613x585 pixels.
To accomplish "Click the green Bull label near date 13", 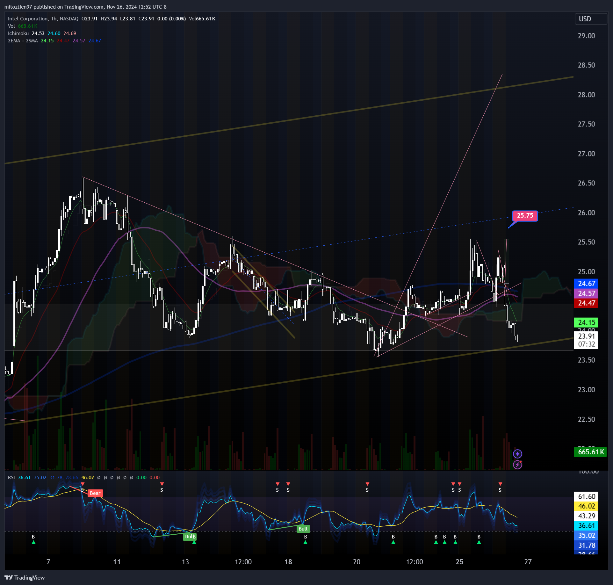I will (190, 537).
